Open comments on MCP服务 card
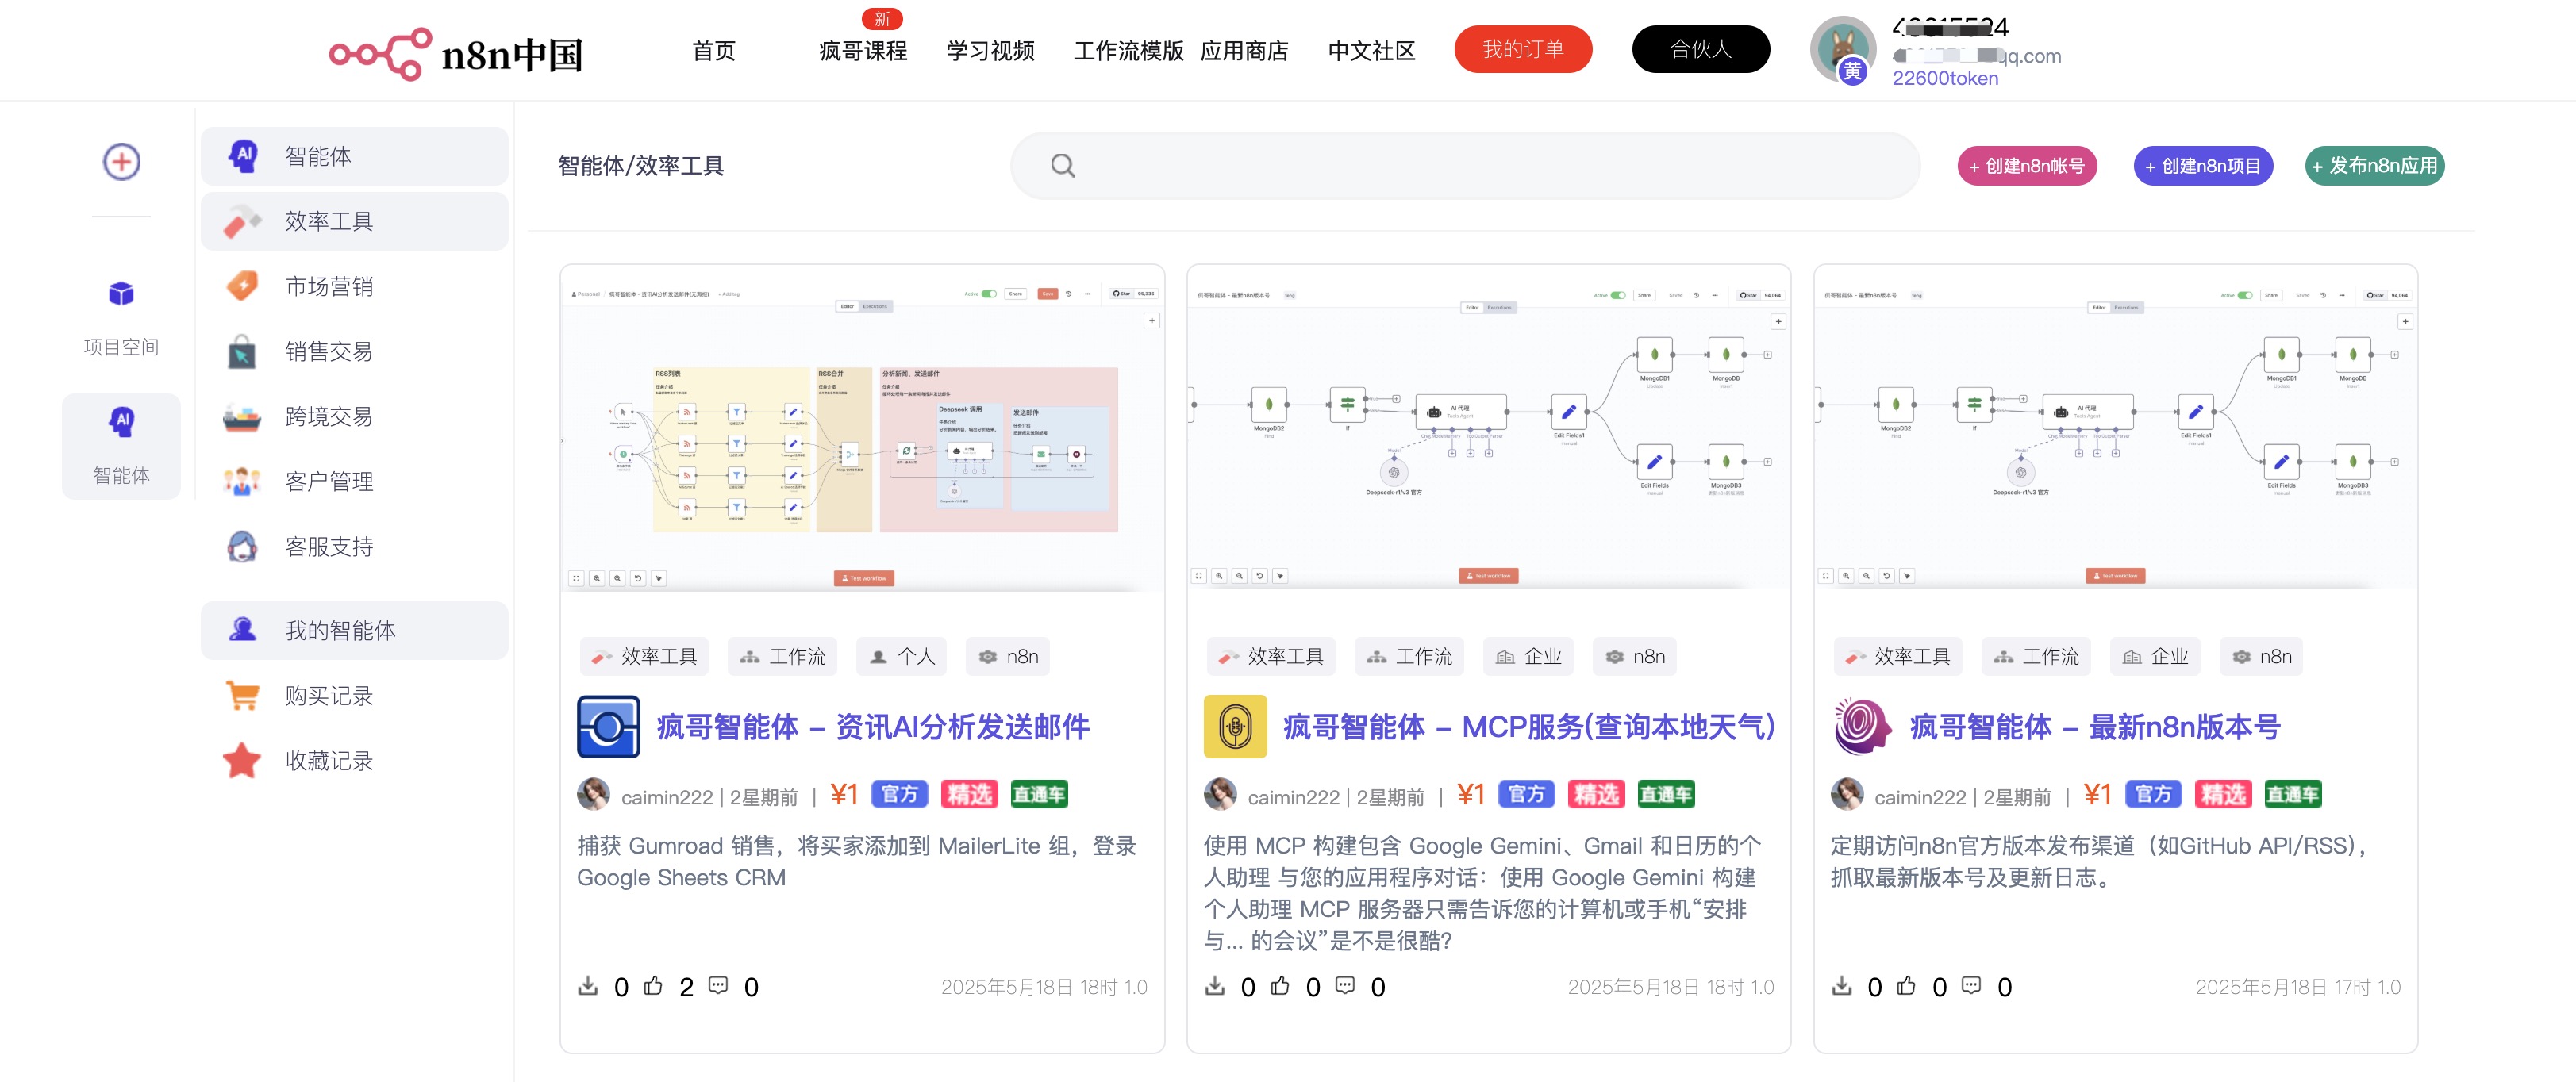This screenshot has width=2576, height=1082. point(1345,985)
